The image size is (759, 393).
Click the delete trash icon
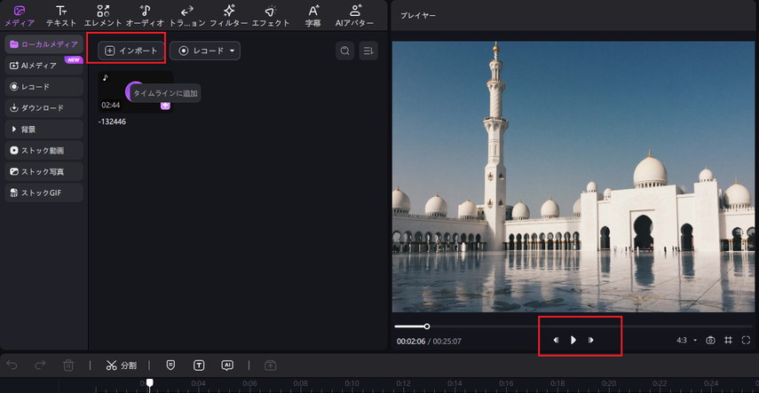click(68, 365)
